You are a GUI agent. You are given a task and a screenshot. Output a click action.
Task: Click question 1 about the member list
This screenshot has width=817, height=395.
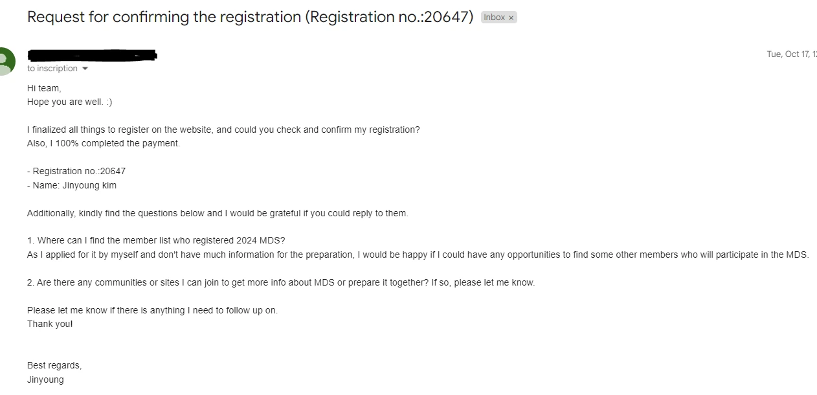click(x=156, y=240)
